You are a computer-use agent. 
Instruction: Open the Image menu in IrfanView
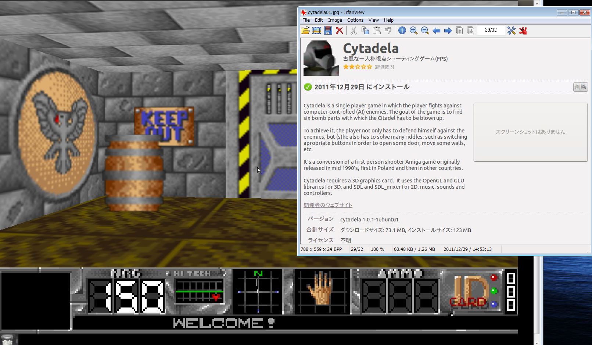[335, 20]
